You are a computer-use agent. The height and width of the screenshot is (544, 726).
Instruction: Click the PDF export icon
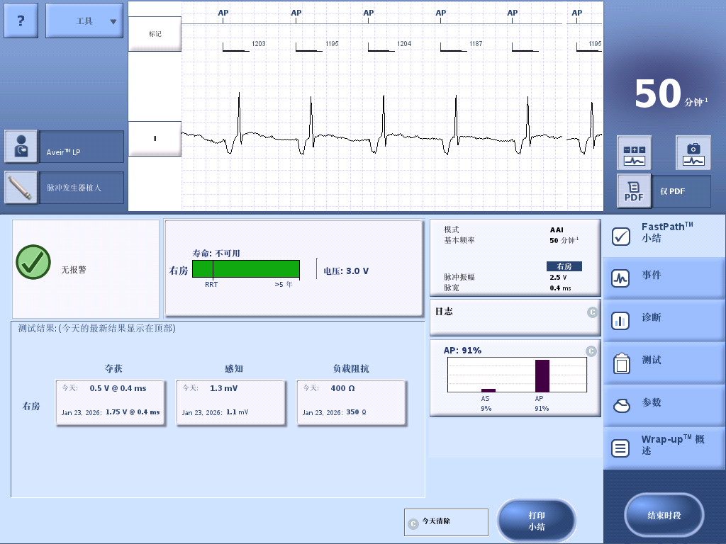coord(634,191)
